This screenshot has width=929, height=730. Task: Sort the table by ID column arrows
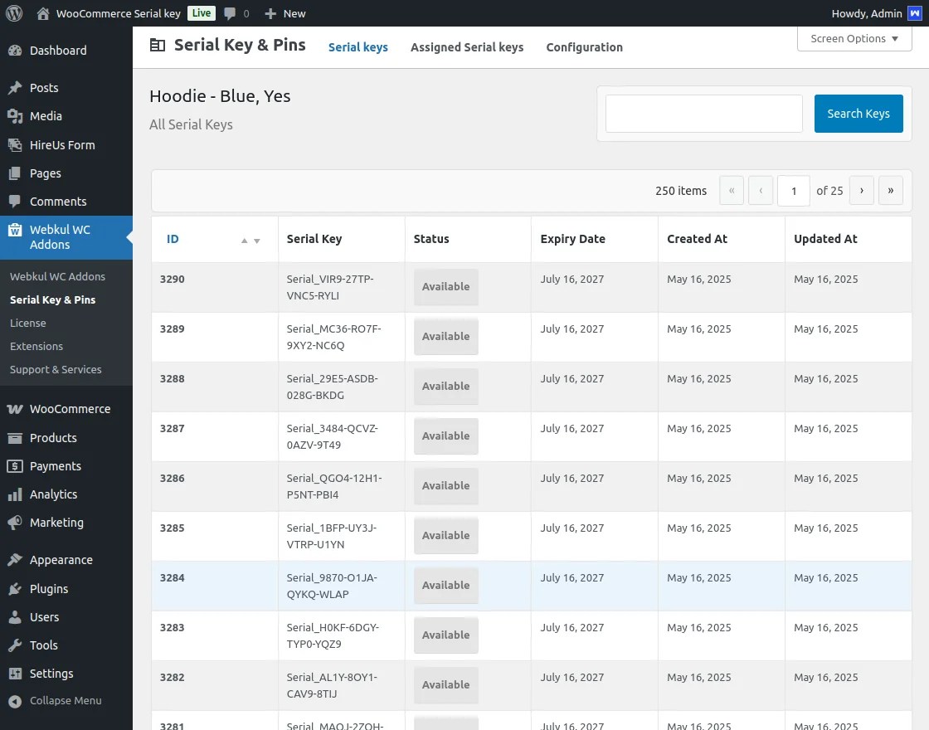coord(250,241)
